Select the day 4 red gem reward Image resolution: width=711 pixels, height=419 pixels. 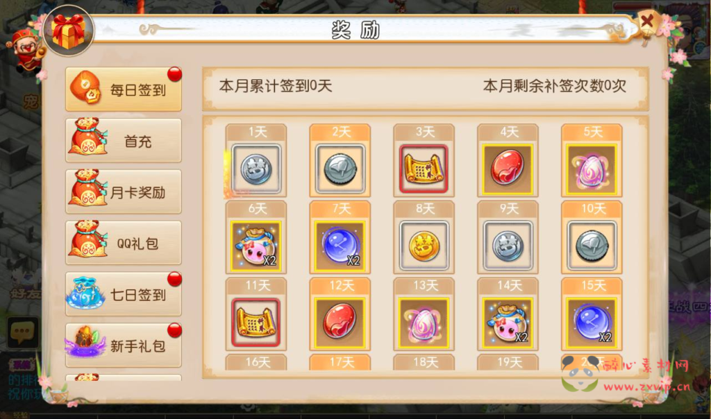coord(508,169)
